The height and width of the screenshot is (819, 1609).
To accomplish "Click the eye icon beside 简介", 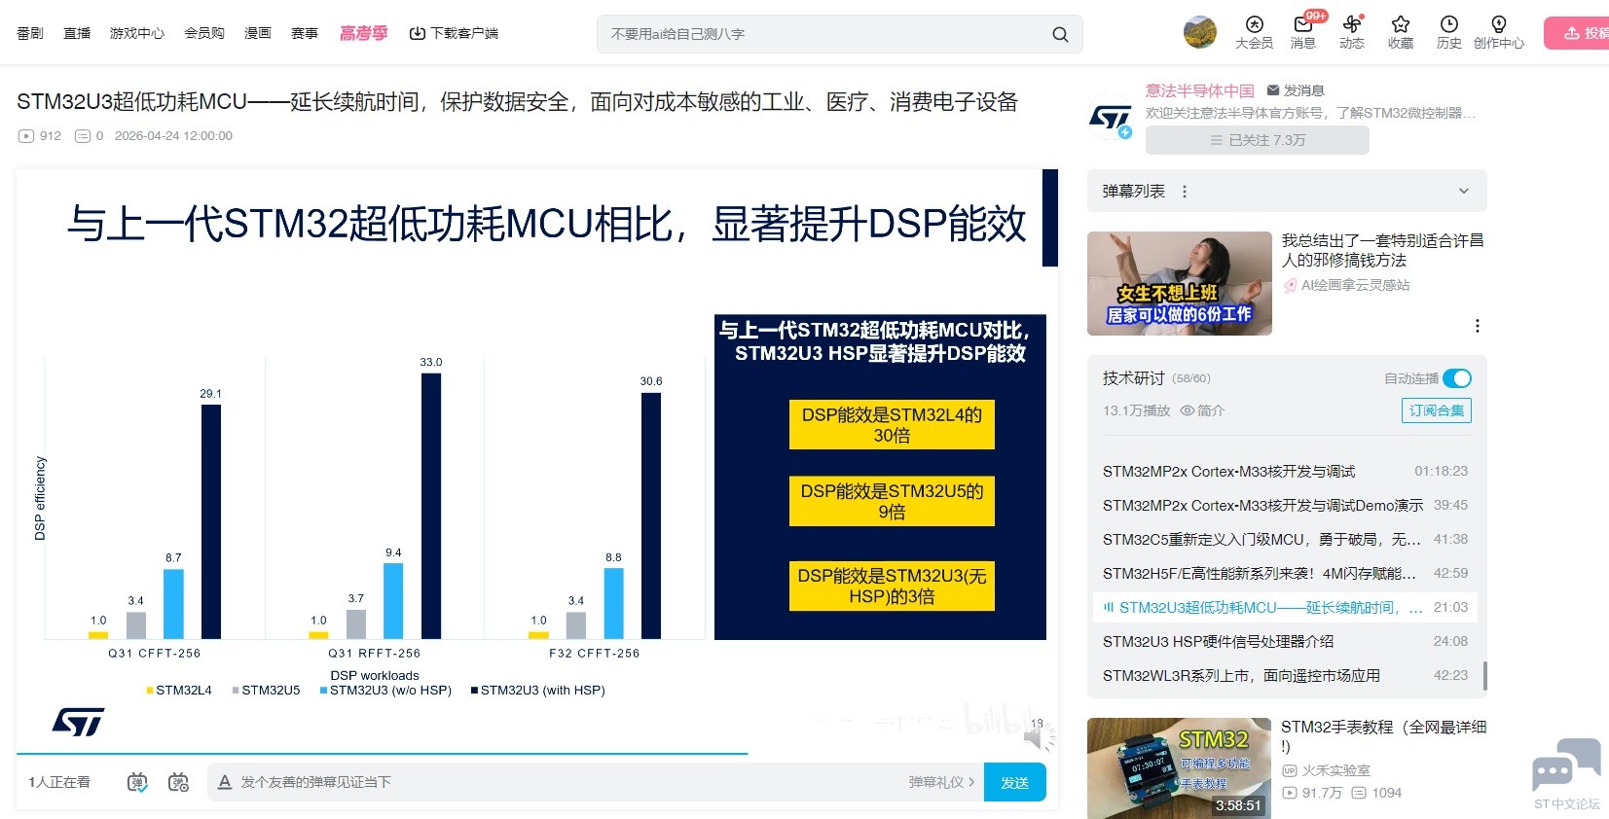I will (1188, 410).
